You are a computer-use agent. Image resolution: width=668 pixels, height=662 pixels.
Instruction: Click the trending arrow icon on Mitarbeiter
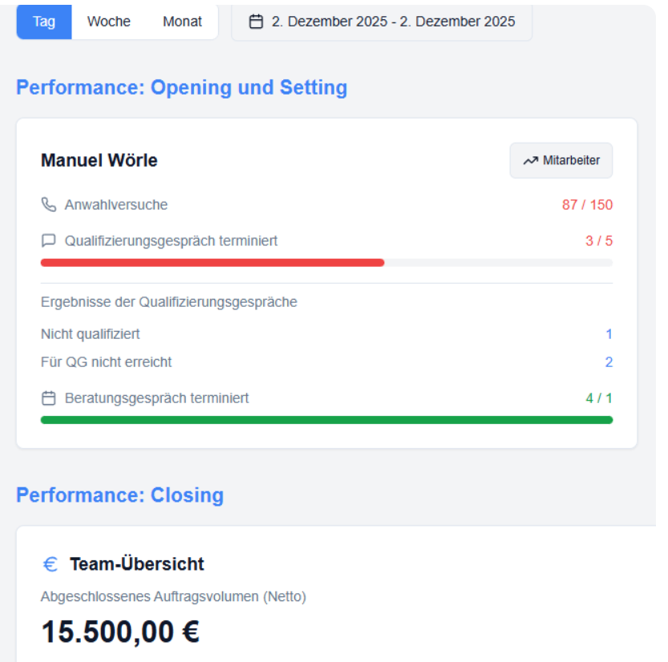point(530,160)
